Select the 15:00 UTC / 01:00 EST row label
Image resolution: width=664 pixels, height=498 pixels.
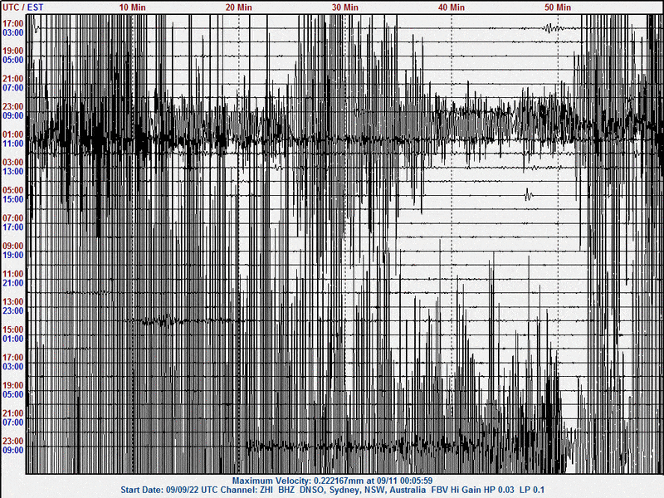point(13,334)
